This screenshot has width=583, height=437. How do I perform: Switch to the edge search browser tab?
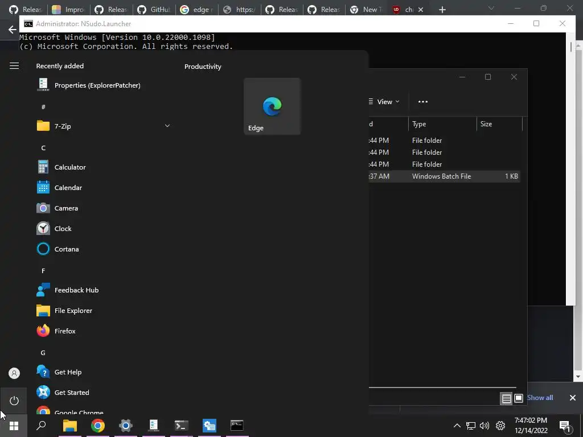196,10
